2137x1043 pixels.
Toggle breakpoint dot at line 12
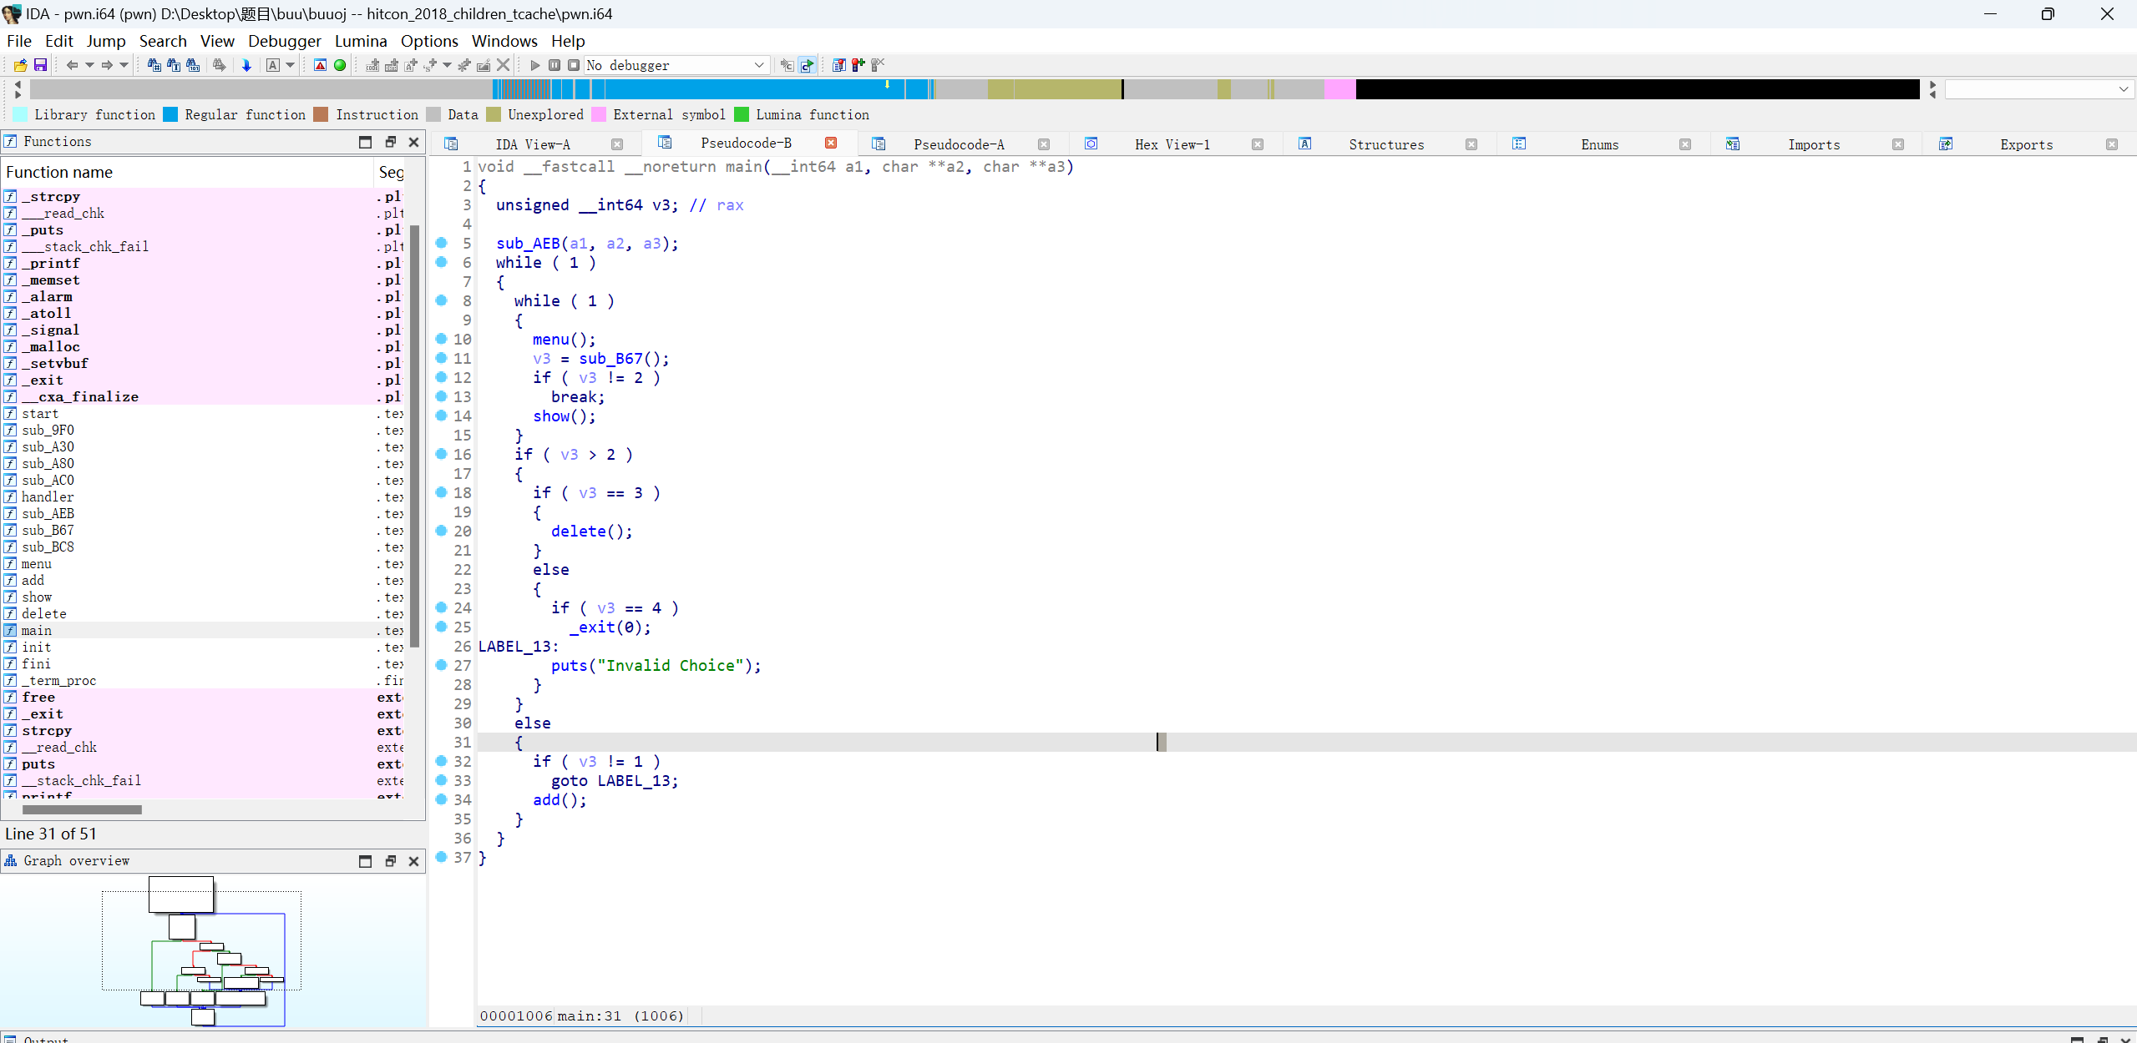pos(442,377)
